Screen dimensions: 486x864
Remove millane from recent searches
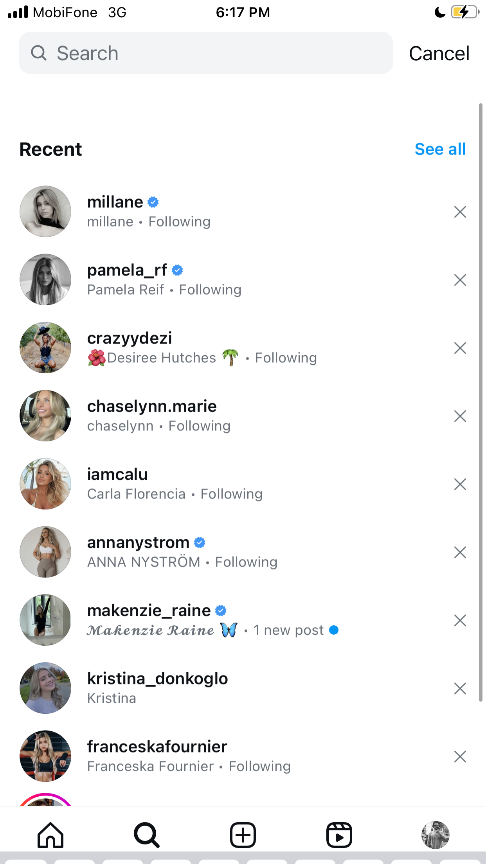click(x=460, y=212)
